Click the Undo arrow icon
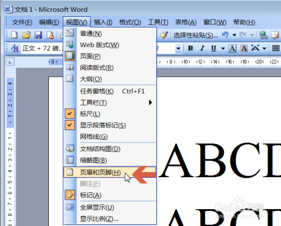 coord(225,35)
